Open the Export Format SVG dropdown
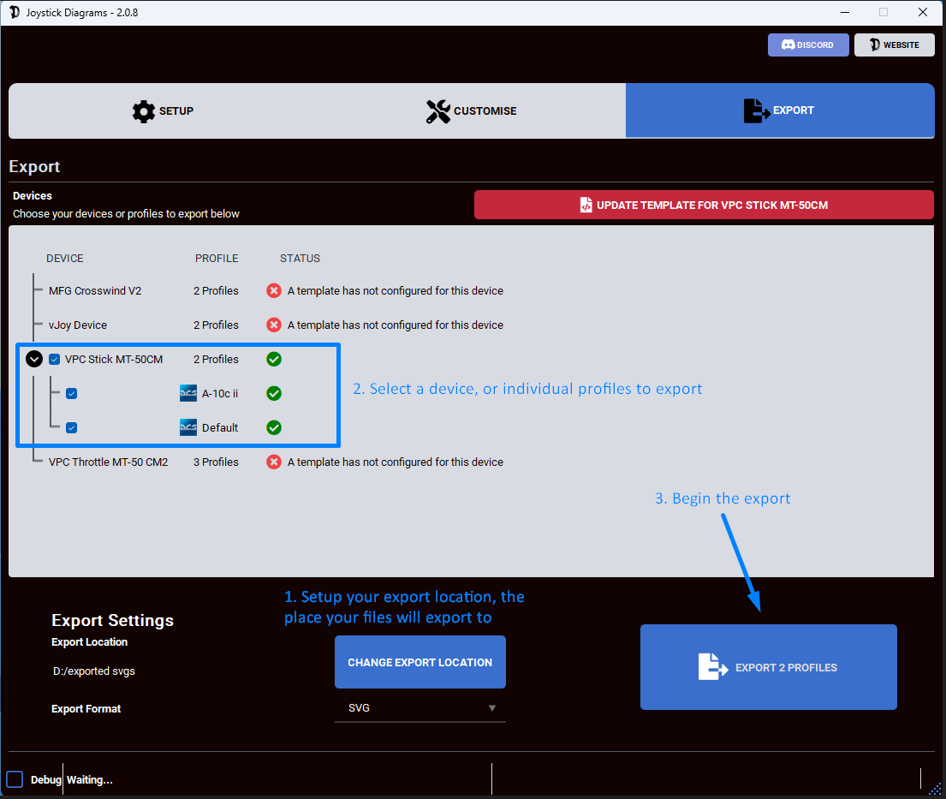 [419, 708]
